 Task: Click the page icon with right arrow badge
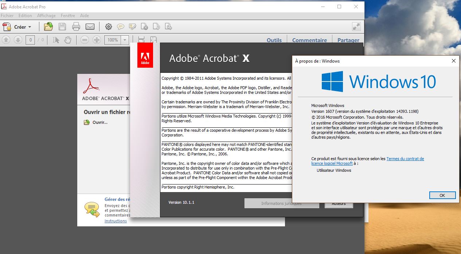click(x=156, y=27)
